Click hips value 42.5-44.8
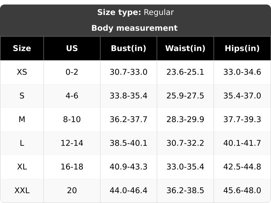 click(x=242, y=167)
